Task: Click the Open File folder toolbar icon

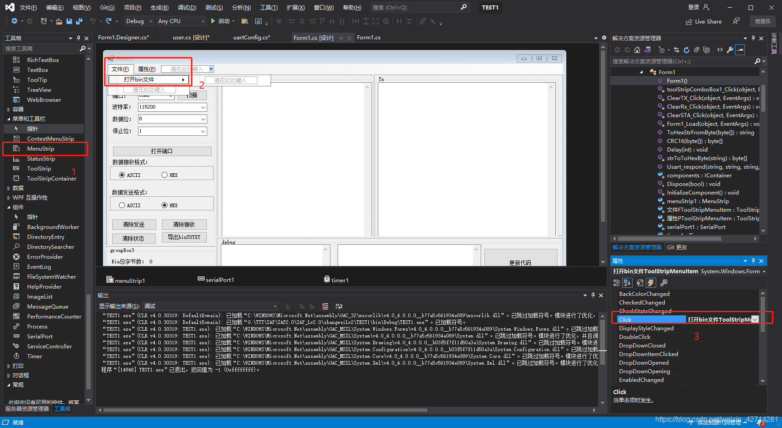Action: click(59, 21)
